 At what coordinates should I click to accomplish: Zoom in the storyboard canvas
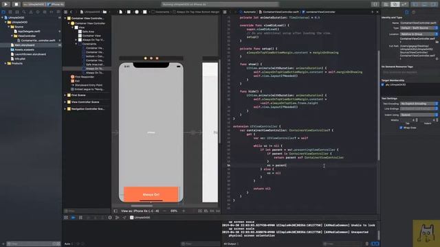pyautogui.click(x=184, y=211)
